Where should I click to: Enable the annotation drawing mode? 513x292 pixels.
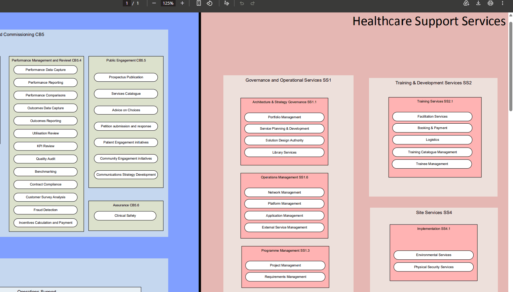(x=226, y=3)
